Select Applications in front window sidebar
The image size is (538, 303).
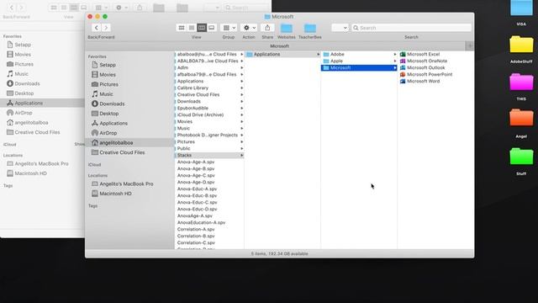tap(129, 123)
